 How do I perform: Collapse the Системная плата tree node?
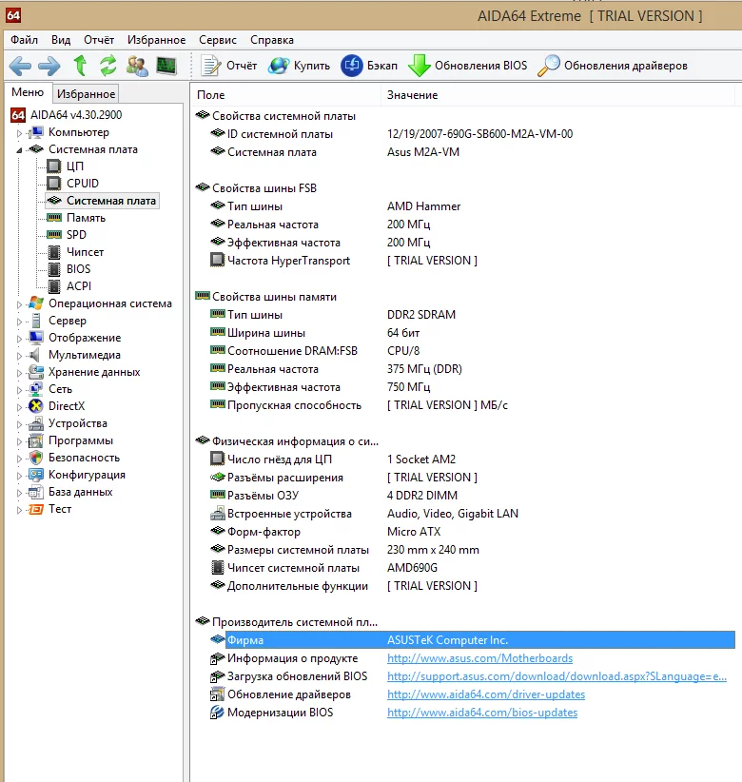19,150
